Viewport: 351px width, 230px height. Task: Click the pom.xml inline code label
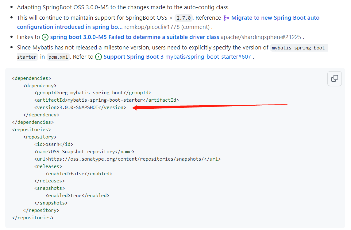[58, 57]
